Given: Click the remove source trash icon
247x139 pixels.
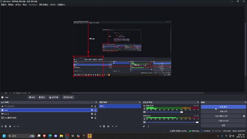Looking at the screenshot, I should [x=6, y=126].
